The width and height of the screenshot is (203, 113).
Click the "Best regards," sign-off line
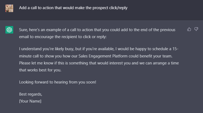click(x=31, y=94)
